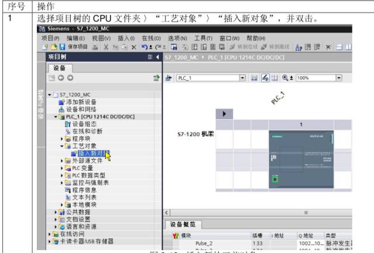Click the network view icon left of PLC_1 dropdown
This screenshot has width=374, height=253.
[169, 78]
